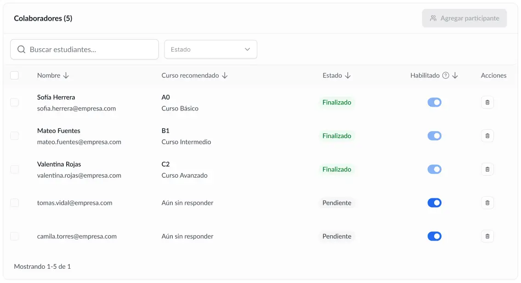This screenshot has height=283, width=521.
Task: Check the camila.torres@empresa.com row checkbox
Action: tap(14, 236)
